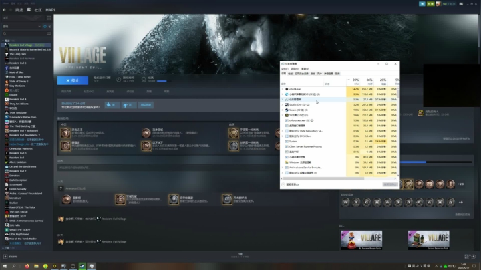Expand Studio One process row
Viewport: 481px width, 270px height.
tap(283, 105)
